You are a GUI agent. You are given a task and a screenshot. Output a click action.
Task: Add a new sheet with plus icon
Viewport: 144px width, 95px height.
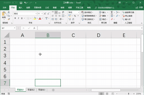(53, 90)
